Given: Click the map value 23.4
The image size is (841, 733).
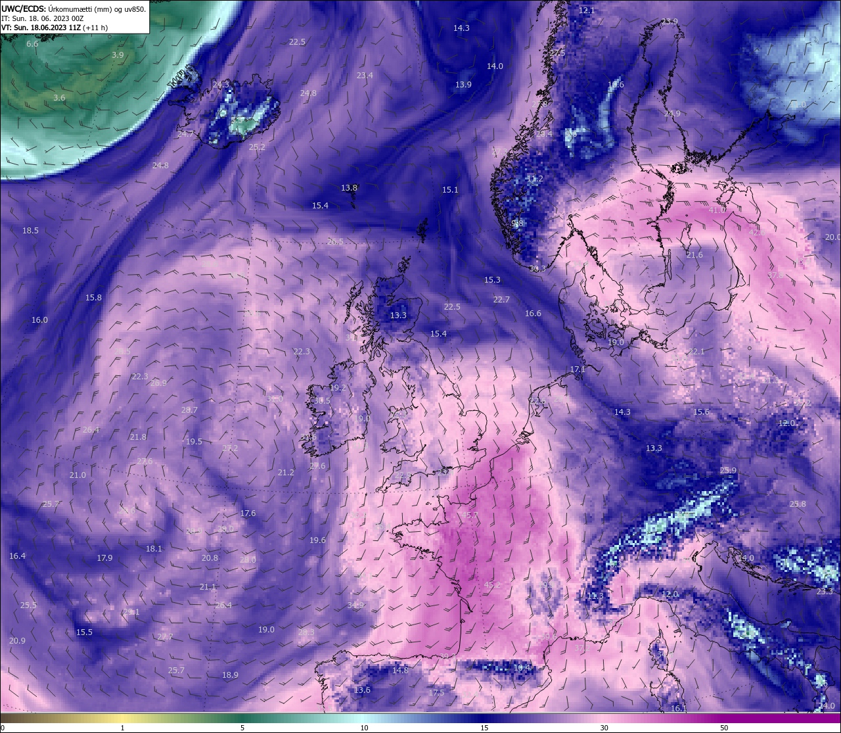Looking at the screenshot, I should 365,76.
